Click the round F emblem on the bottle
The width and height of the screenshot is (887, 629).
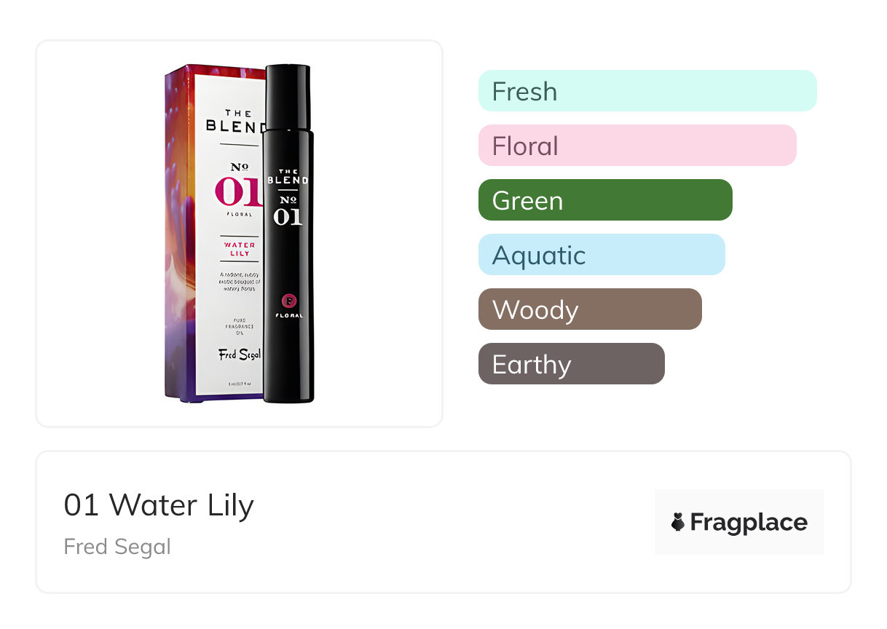288,299
